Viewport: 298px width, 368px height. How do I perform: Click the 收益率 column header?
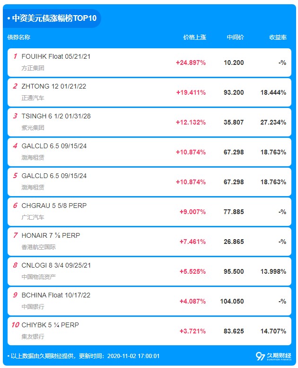tap(278, 37)
